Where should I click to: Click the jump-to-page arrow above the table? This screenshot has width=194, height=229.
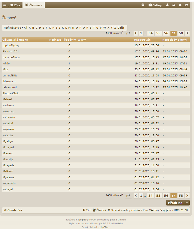click(x=128, y=33)
